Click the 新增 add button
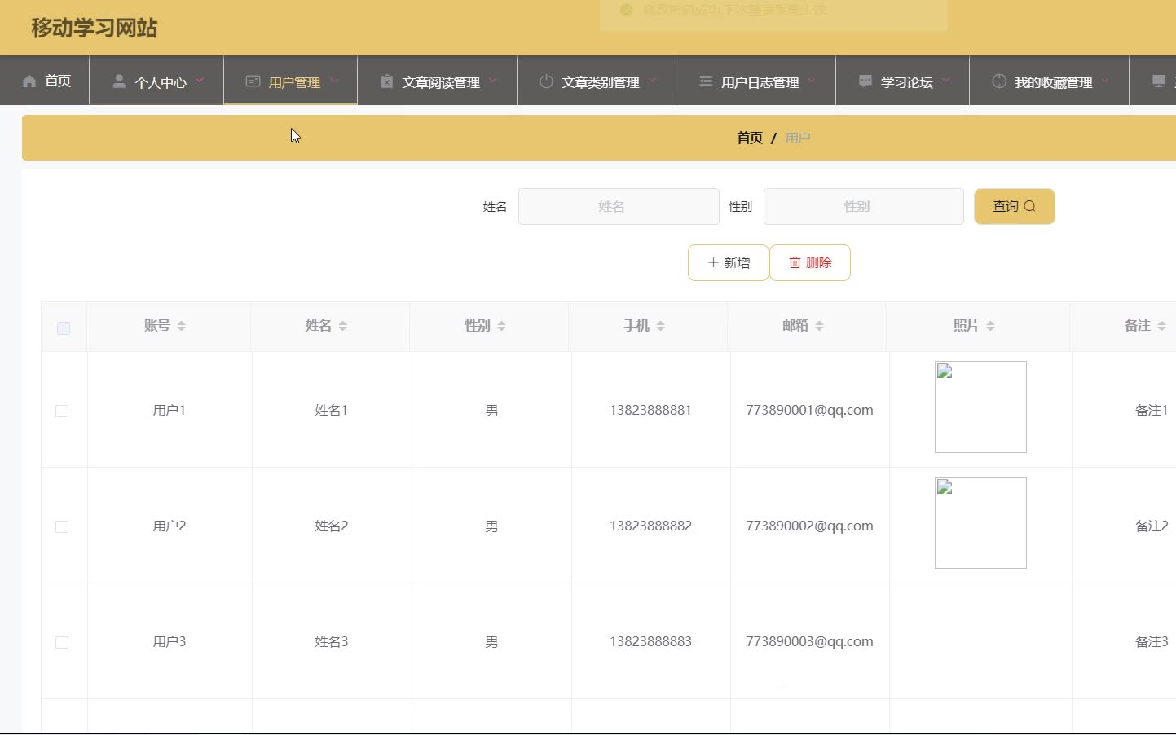This screenshot has height=735, width=1176. click(729, 262)
